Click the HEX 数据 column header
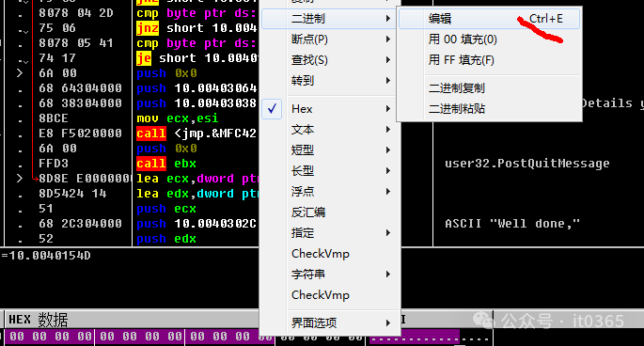Viewport: 644px width, 346px height. (132, 320)
